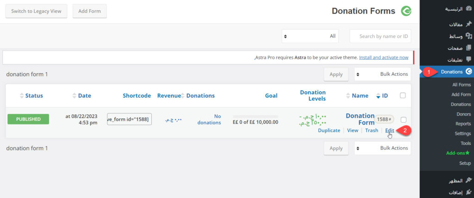The height and width of the screenshot is (198, 474).
Task: Click the Switch to Legacy View button
Action: click(37, 11)
